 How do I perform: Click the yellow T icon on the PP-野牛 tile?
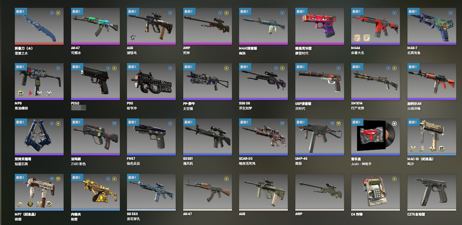coord(226,68)
